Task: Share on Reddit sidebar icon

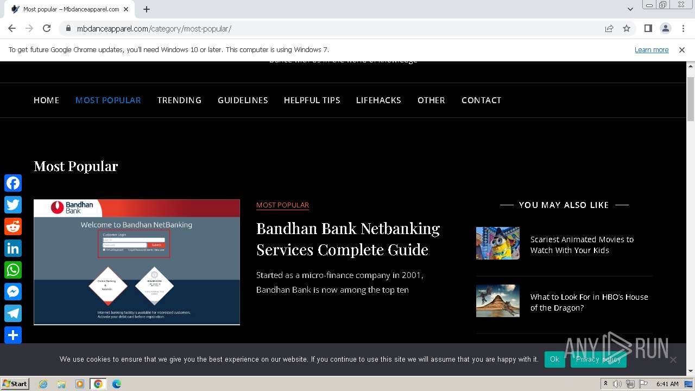Action: (x=13, y=226)
